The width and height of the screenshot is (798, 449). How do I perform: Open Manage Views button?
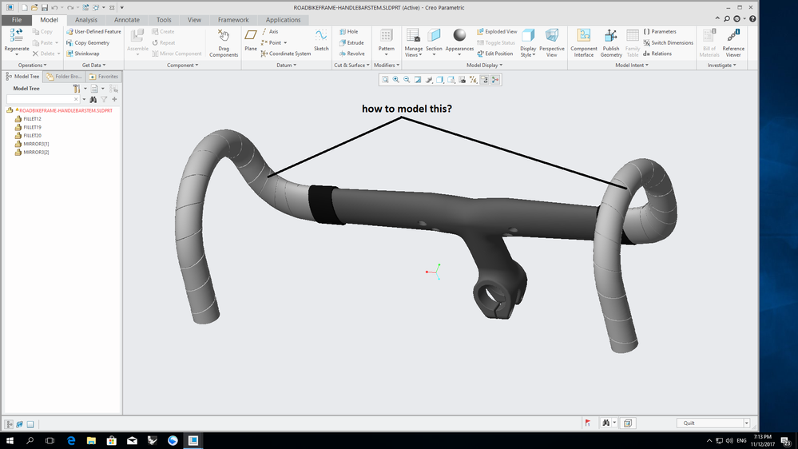pos(413,43)
